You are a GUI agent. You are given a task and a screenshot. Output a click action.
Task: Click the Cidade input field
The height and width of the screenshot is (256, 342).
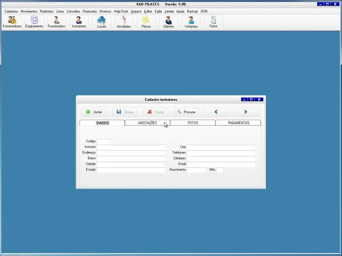click(x=131, y=164)
